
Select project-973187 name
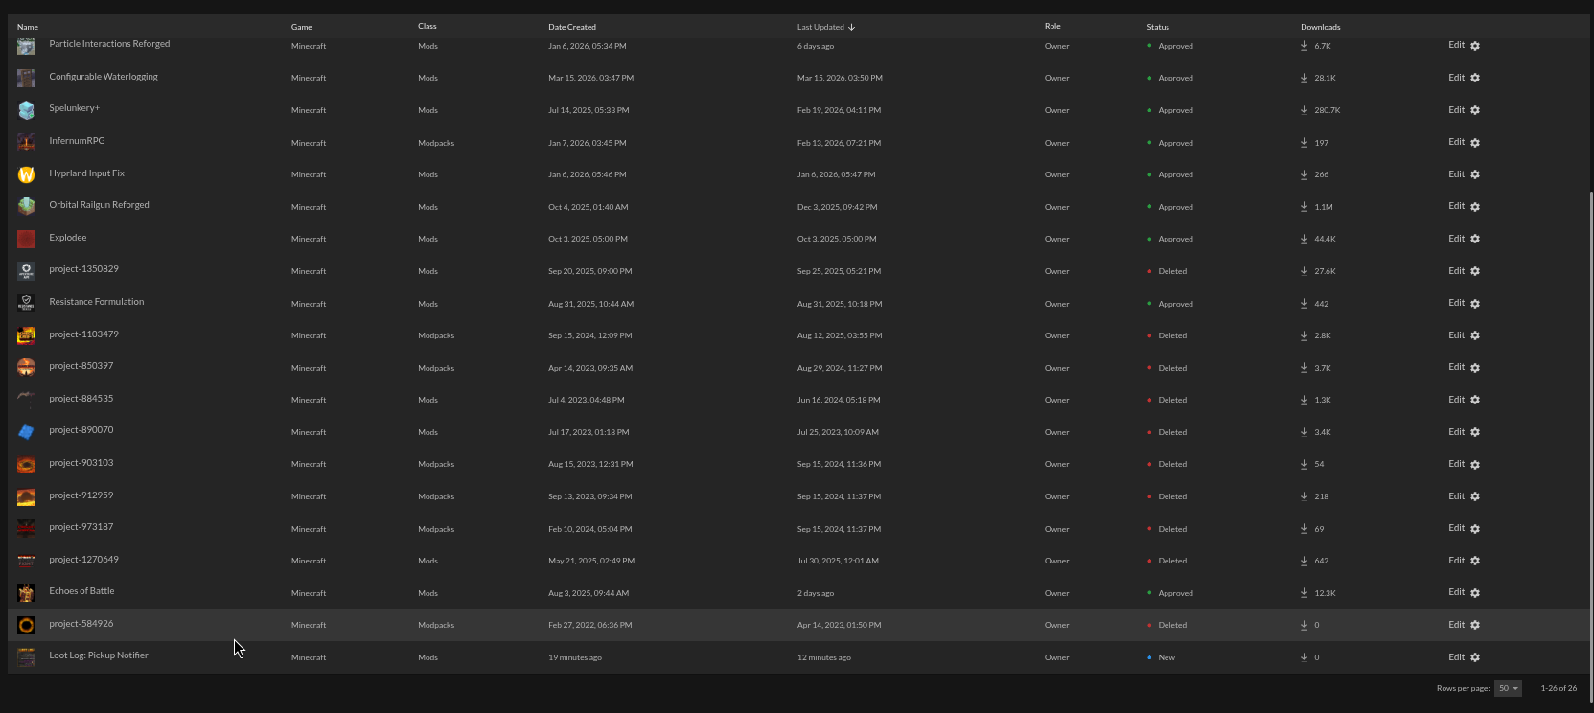click(81, 527)
